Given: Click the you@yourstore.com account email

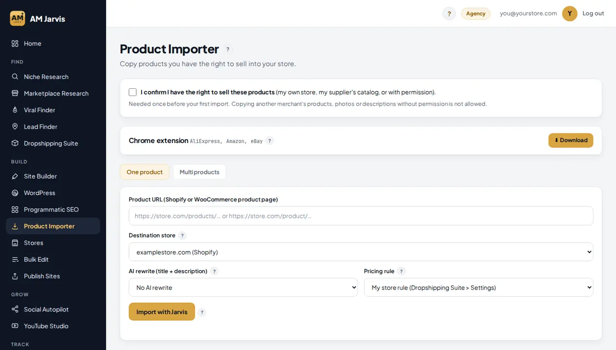Looking at the screenshot, I should (x=528, y=13).
